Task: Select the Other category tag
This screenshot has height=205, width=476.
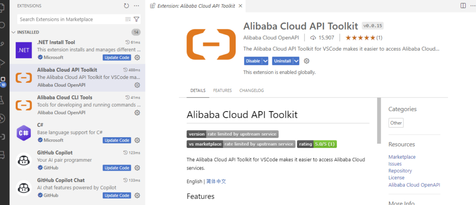Action: pos(396,123)
